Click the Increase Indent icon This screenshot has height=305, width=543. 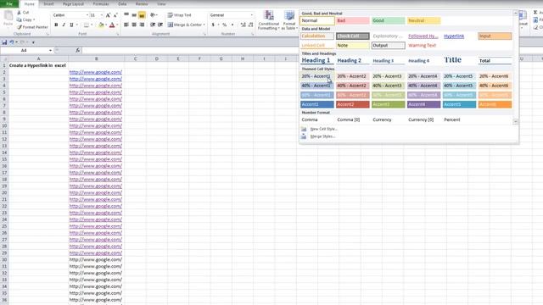coord(160,25)
